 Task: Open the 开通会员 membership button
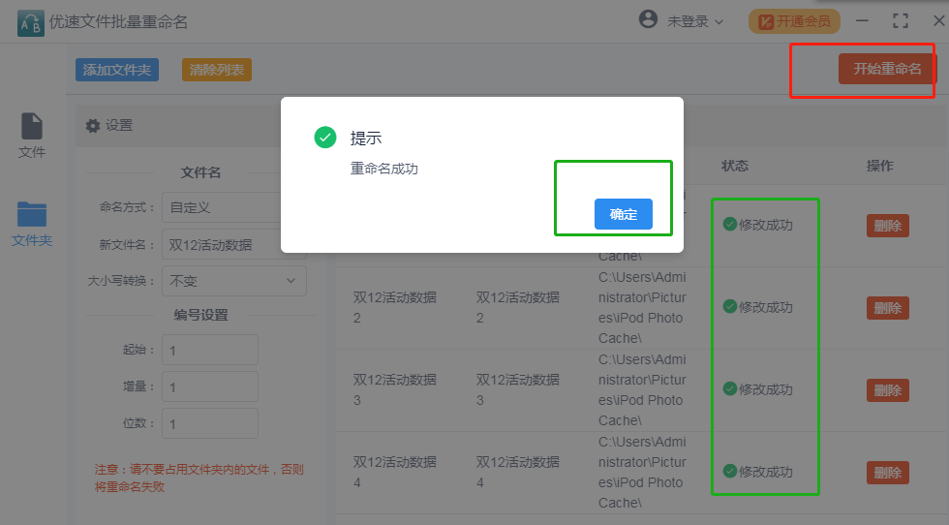tap(794, 22)
